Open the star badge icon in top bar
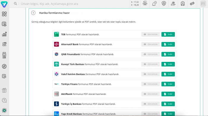Viewport: 208px width, 116px height. [183, 4]
